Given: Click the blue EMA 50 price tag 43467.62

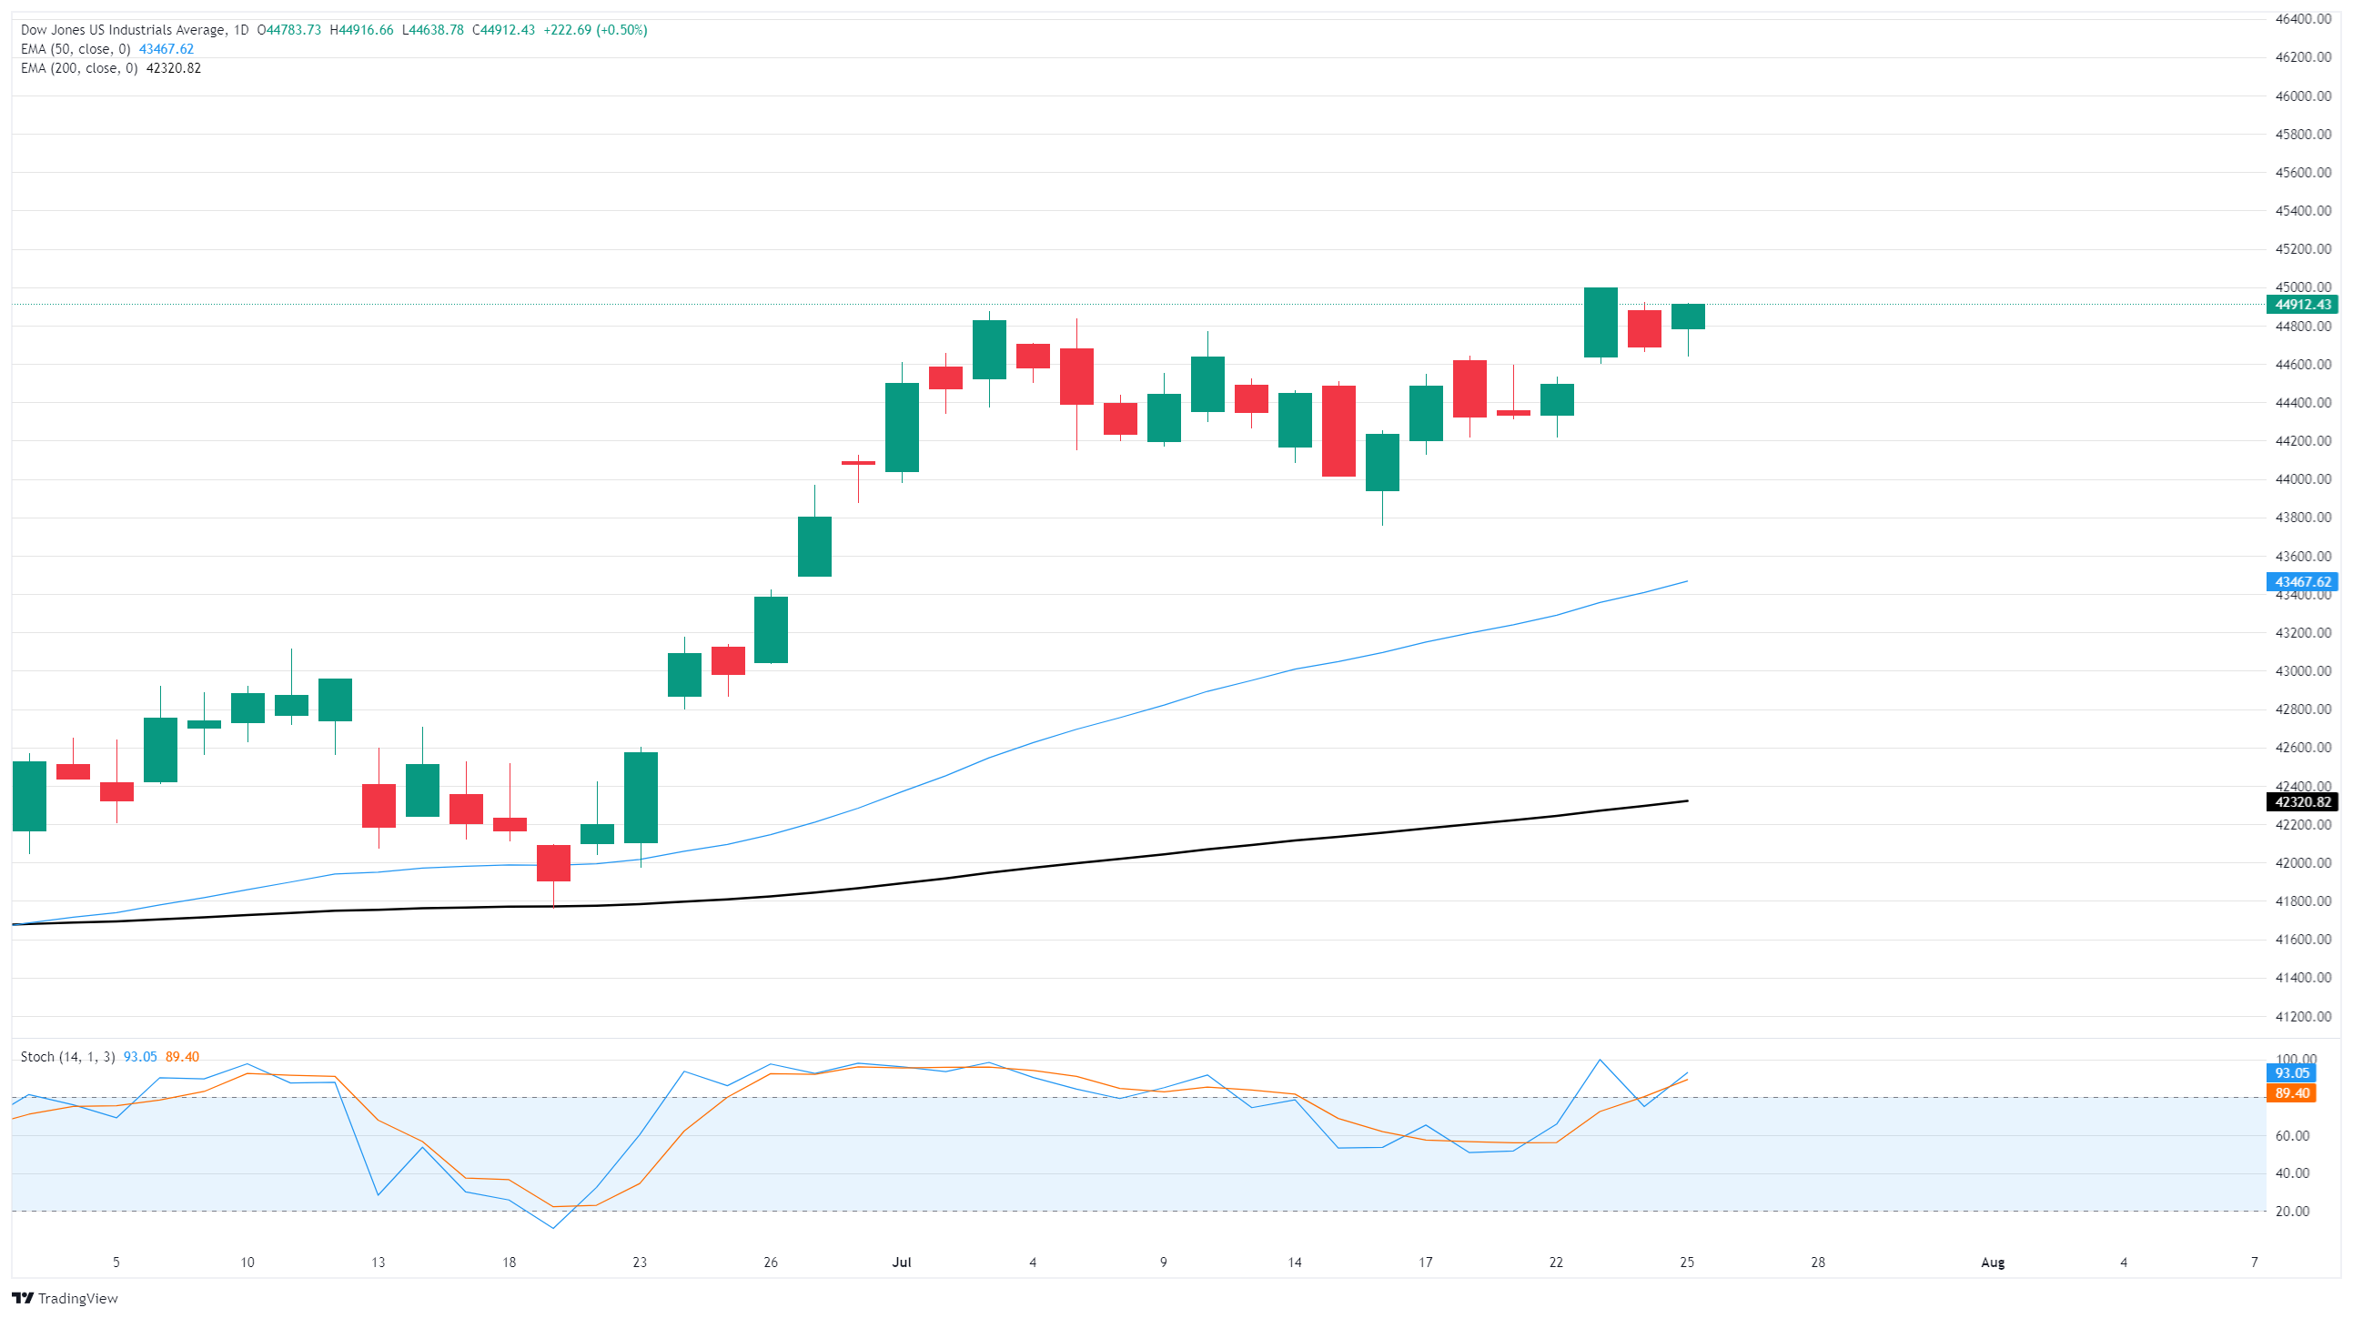Looking at the screenshot, I should 2302,582.
